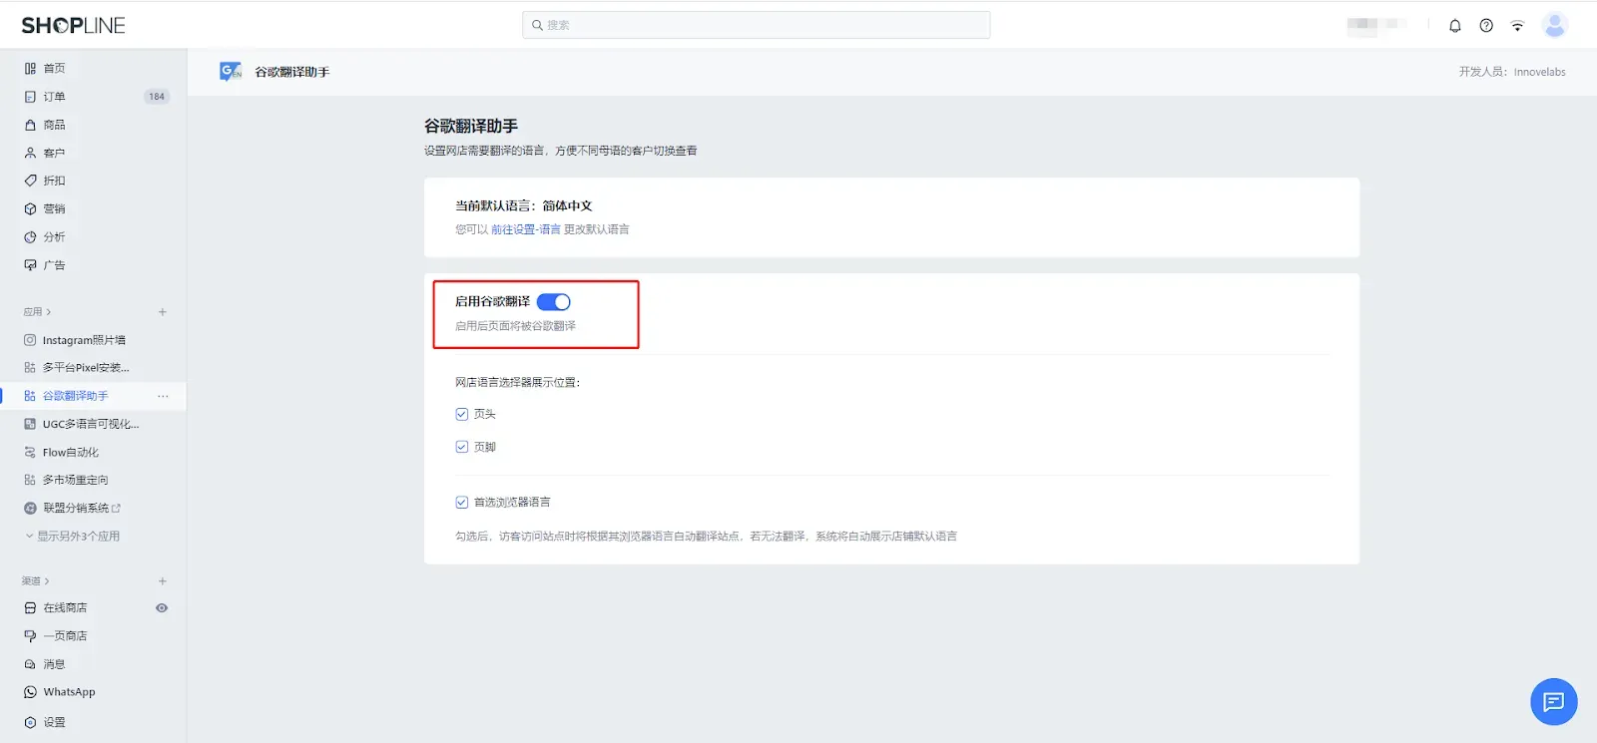The height and width of the screenshot is (743, 1597).
Task: Open the live chat bubble button
Action: pyautogui.click(x=1553, y=702)
